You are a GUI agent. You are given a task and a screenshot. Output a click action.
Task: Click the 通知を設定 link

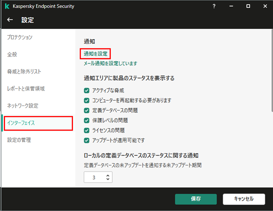[x=95, y=54]
